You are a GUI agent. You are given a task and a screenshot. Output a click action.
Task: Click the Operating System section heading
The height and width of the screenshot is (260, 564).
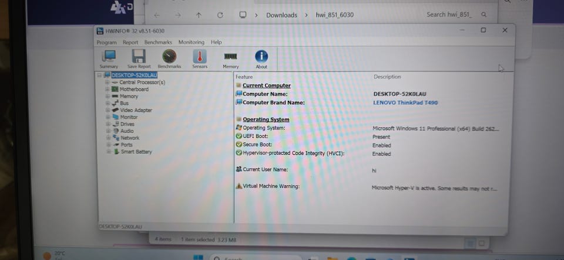pos(266,119)
